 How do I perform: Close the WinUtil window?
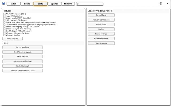pyautogui.click(x=168, y=3)
